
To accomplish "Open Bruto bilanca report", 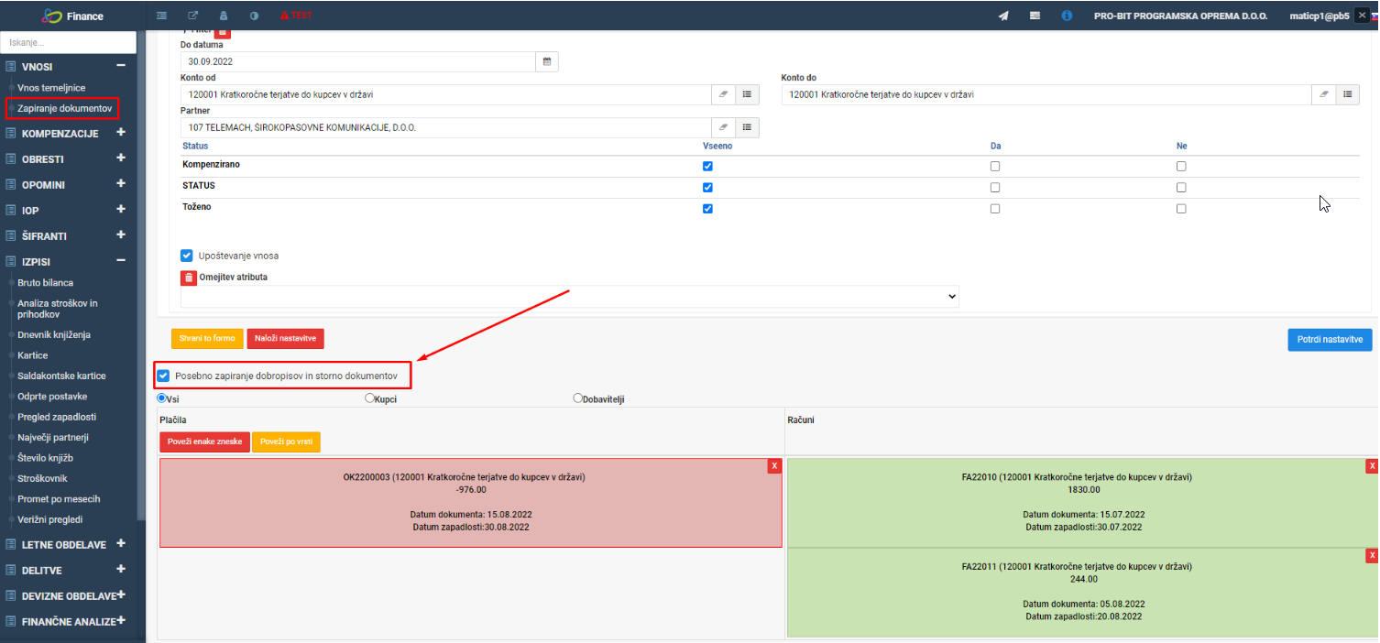I will (x=45, y=283).
